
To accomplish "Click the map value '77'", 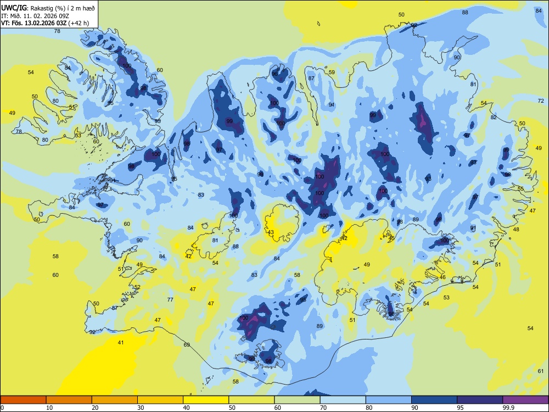I will [170, 299].
